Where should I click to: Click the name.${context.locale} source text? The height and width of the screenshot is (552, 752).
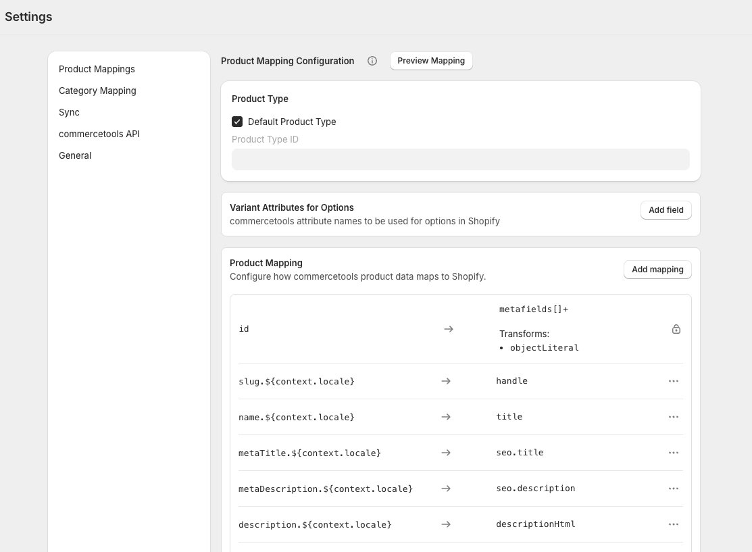click(297, 418)
